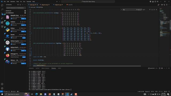171x96 pixels.
Task: Install the GitHub Copilot extension
Action: (23, 44)
